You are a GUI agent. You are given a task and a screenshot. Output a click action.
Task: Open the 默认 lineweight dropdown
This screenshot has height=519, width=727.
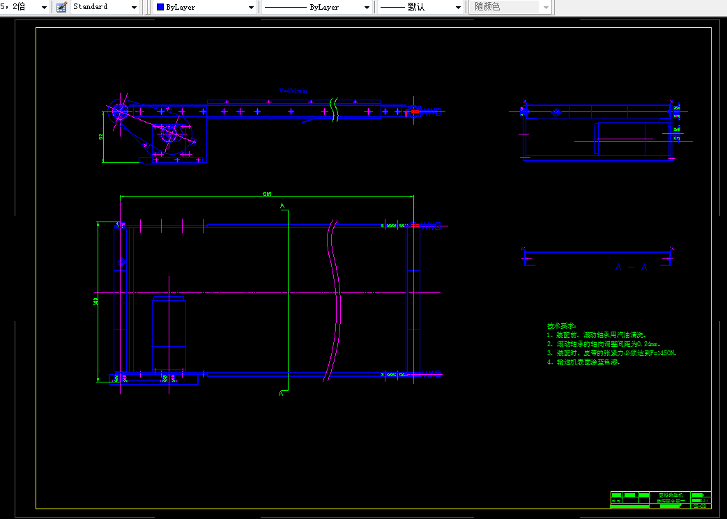(x=420, y=7)
